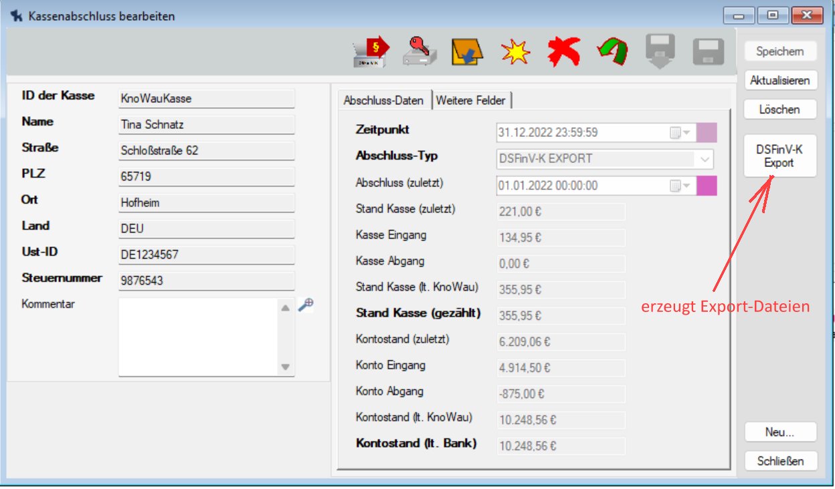Click the orange folder with blue arrow icon
The image size is (835, 489).
[x=467, y=52]
